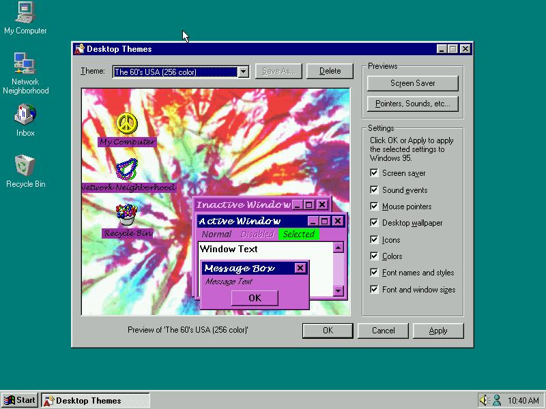
Task: Click the Active Window title bar in preview
Action: pos(253,221)
